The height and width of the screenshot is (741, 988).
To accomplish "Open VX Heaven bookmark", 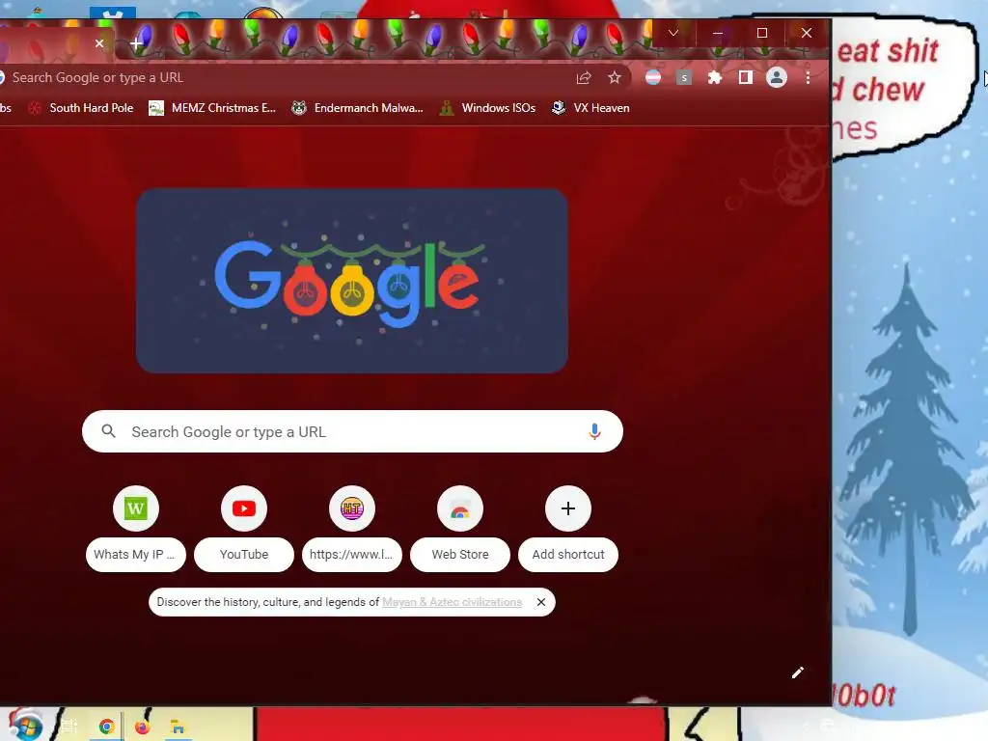I will [590, 108].
